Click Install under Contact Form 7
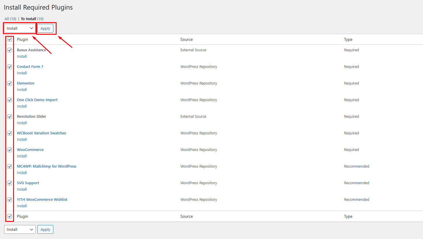This screenshot has height=239, width=423. (22, 73)
